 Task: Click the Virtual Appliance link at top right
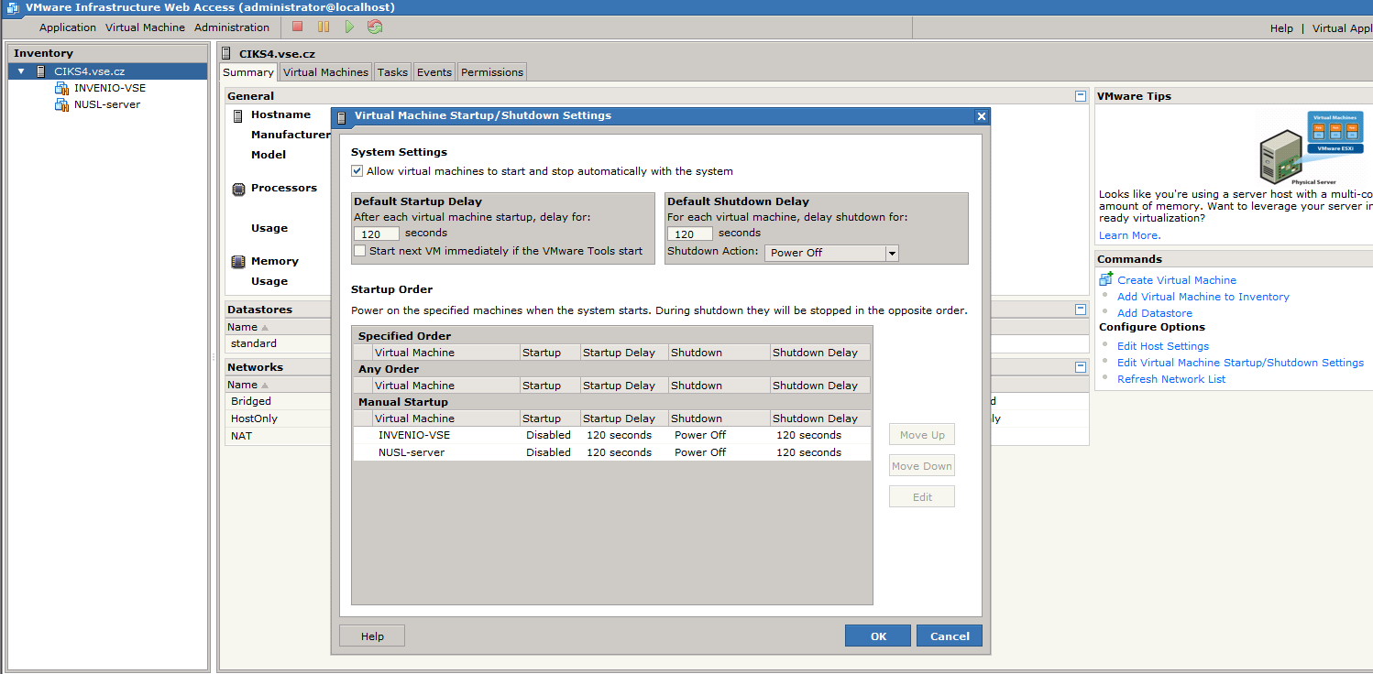1342,28
